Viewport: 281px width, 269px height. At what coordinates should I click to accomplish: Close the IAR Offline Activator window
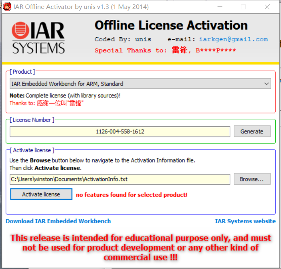click(x=267, y=7)
